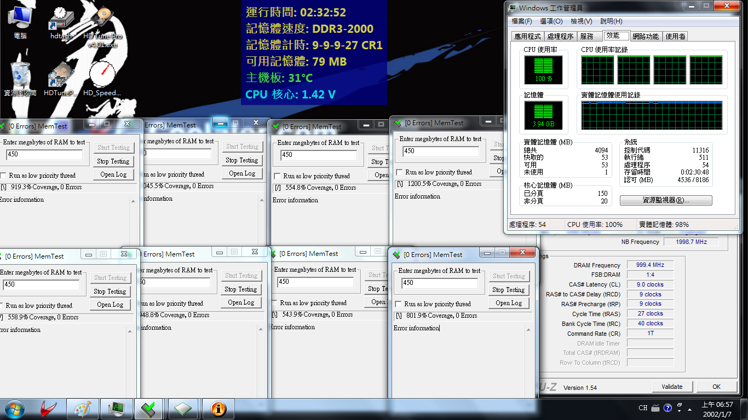Viewport: 748px width, 420px height.
Task: Check low priority thread in the 1200.5% coverage MemTest window
Action: point(399,172)
